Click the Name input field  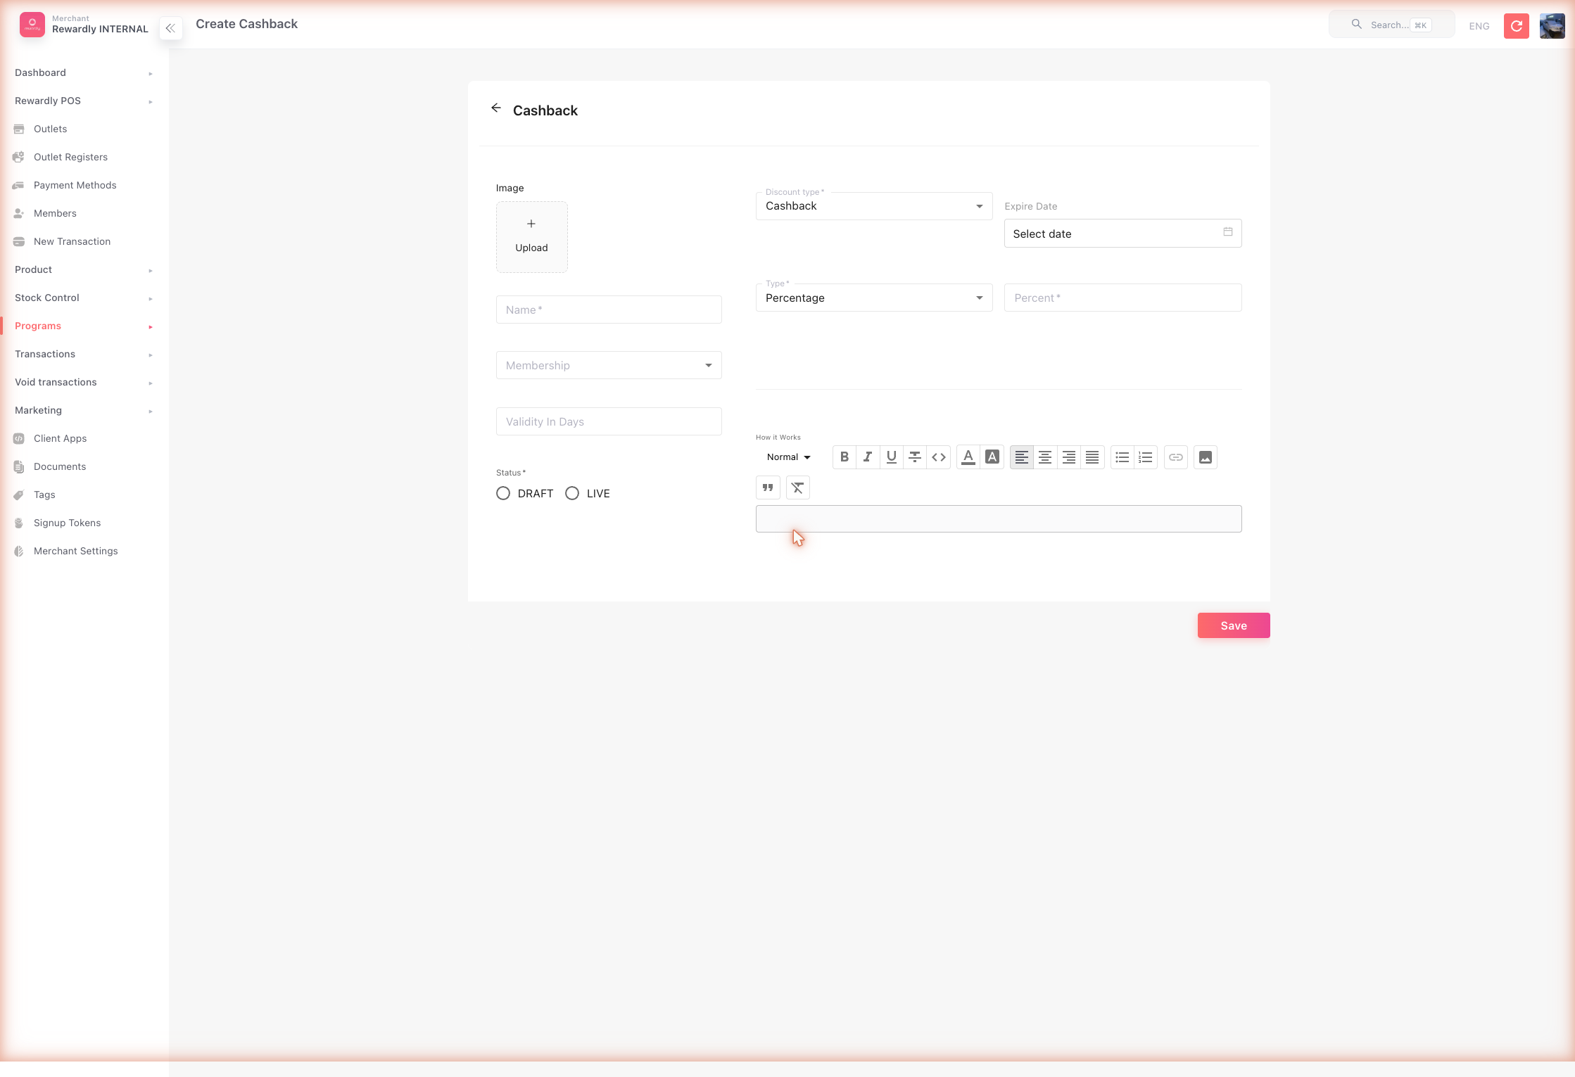[609, 310]
